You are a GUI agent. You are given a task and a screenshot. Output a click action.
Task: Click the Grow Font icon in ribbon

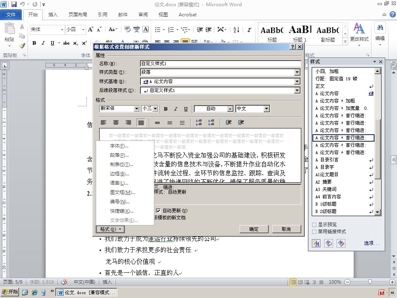91,29
